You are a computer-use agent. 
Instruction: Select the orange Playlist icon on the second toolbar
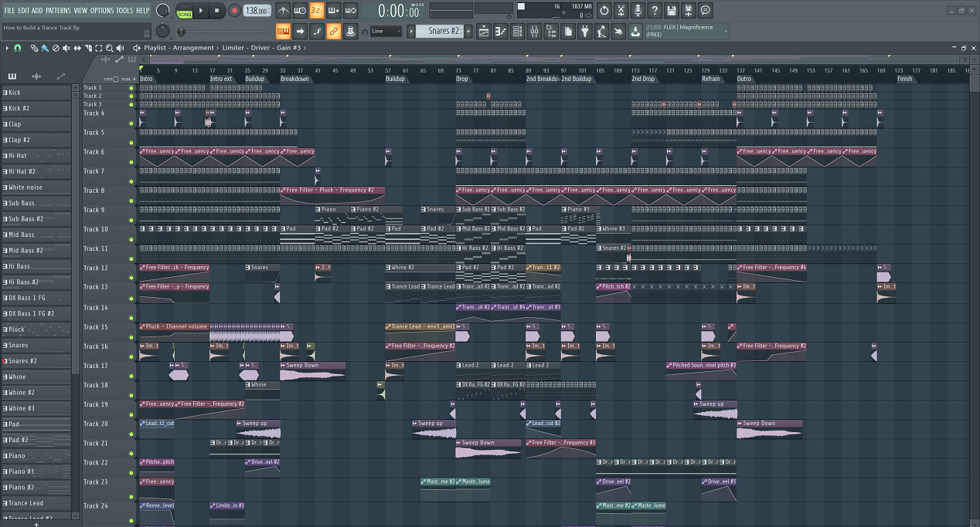pyautogui.click(x=284, y=31)
